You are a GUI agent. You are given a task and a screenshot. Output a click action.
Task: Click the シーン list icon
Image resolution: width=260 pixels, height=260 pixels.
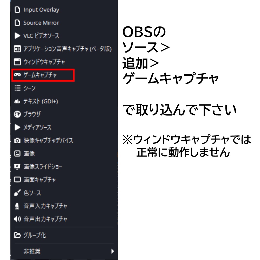click(17, 88)
